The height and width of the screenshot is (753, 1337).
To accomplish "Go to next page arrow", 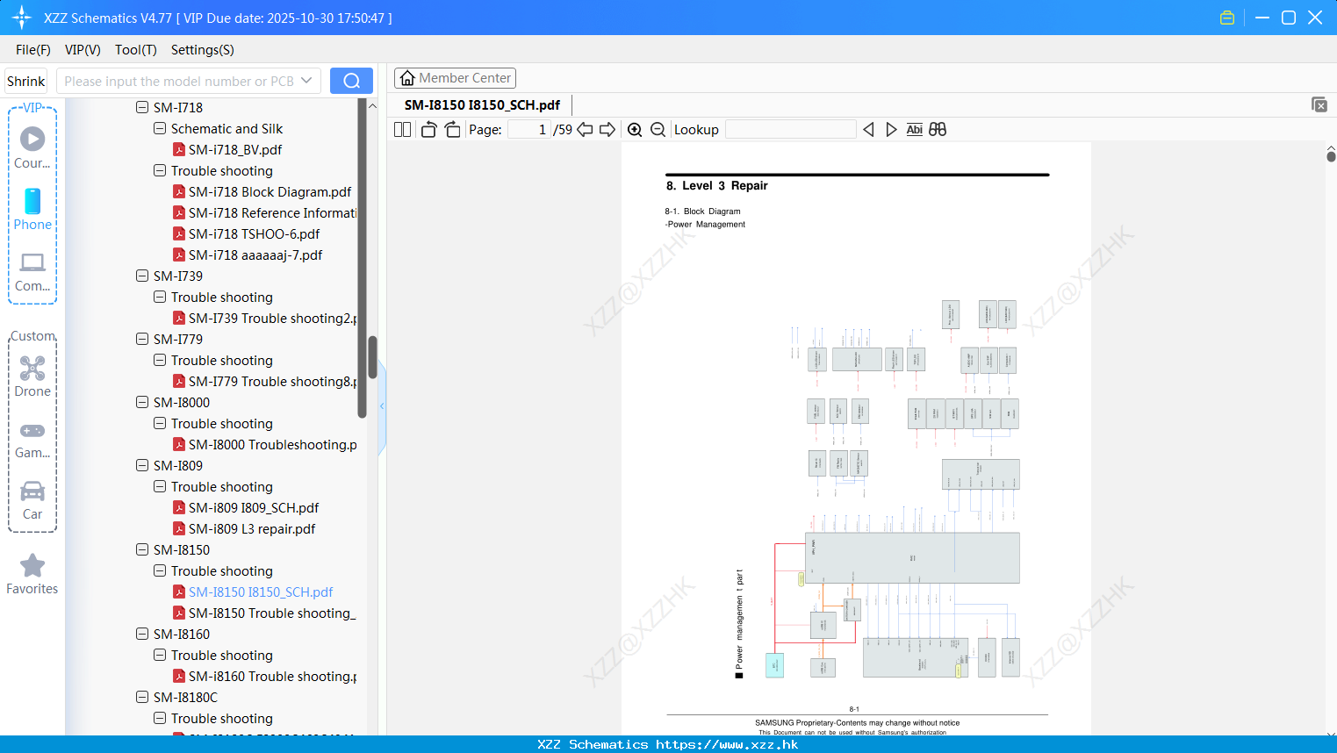I will click(x=607, y=130).
